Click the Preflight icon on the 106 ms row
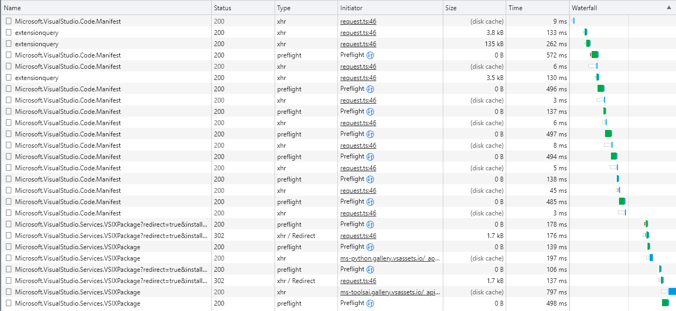 [x=370, y=269]
